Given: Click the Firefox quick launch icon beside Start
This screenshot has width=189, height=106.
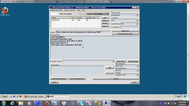Looking at the screenshot, I should pyautogui.click(x=20, y=96).
